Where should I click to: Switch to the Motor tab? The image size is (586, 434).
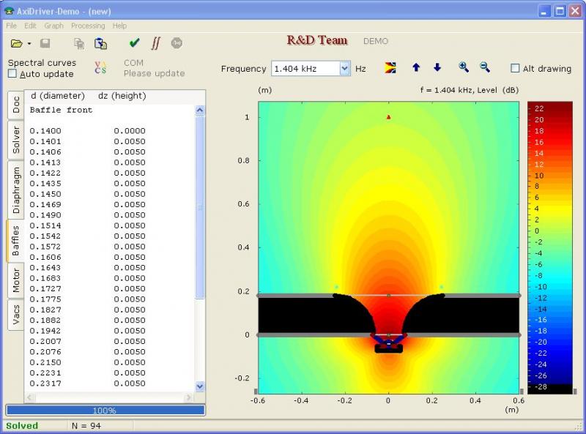pos(15,280)
